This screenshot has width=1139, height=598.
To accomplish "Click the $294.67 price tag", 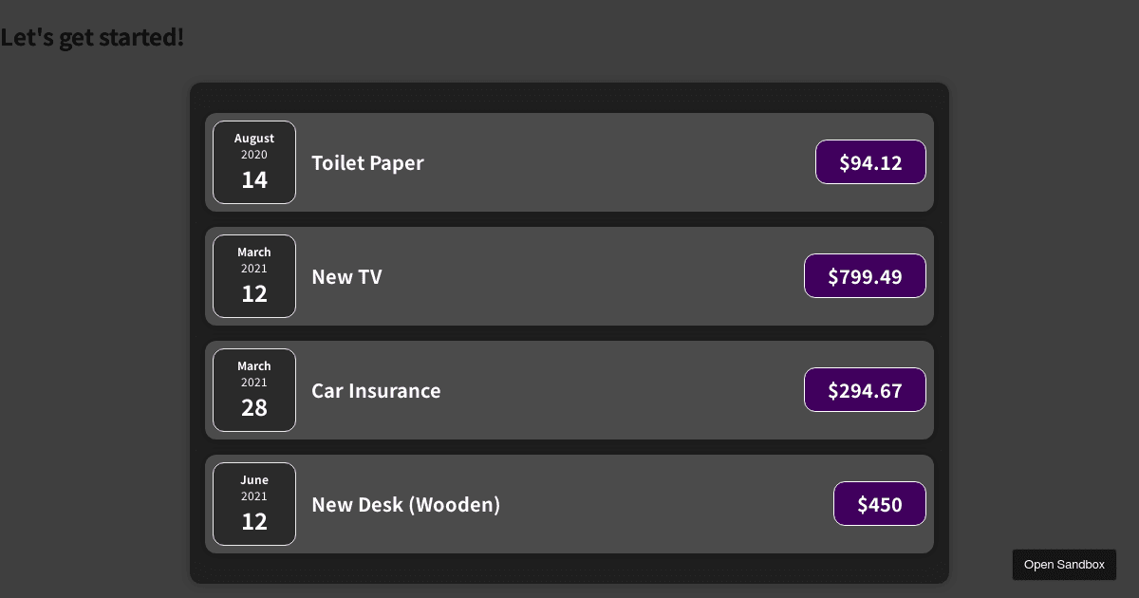I will (x=865, y=390).
